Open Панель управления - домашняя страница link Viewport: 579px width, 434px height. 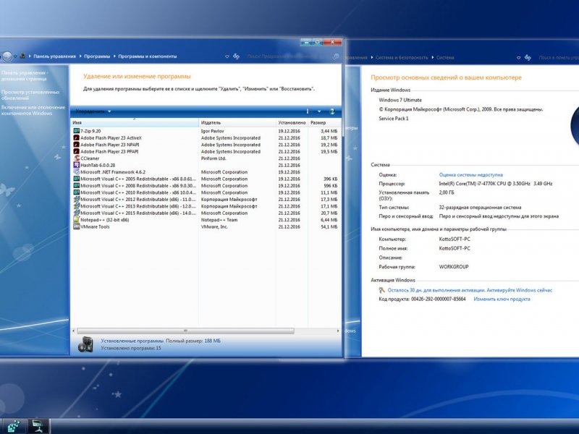click(25, 76)
